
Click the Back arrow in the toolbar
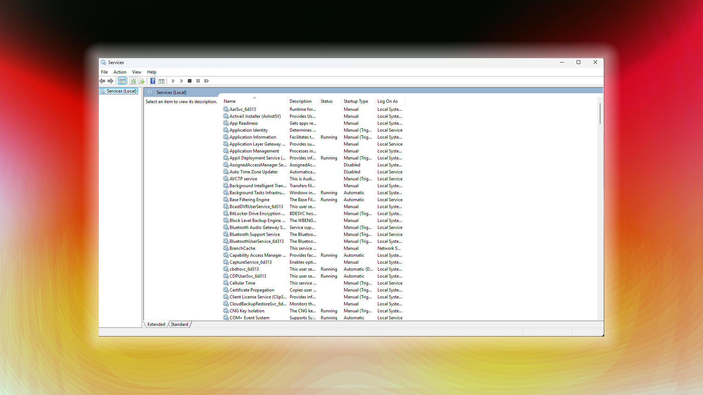pos(102,81)
